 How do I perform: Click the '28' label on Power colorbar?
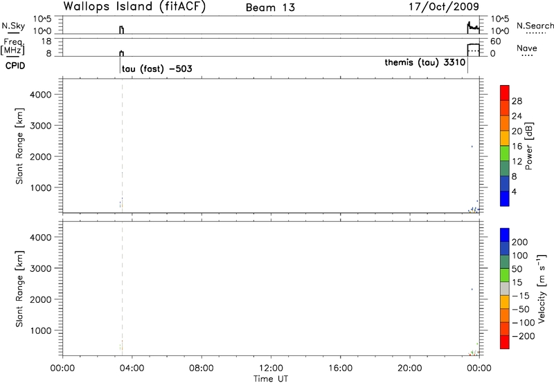(517, 101)
